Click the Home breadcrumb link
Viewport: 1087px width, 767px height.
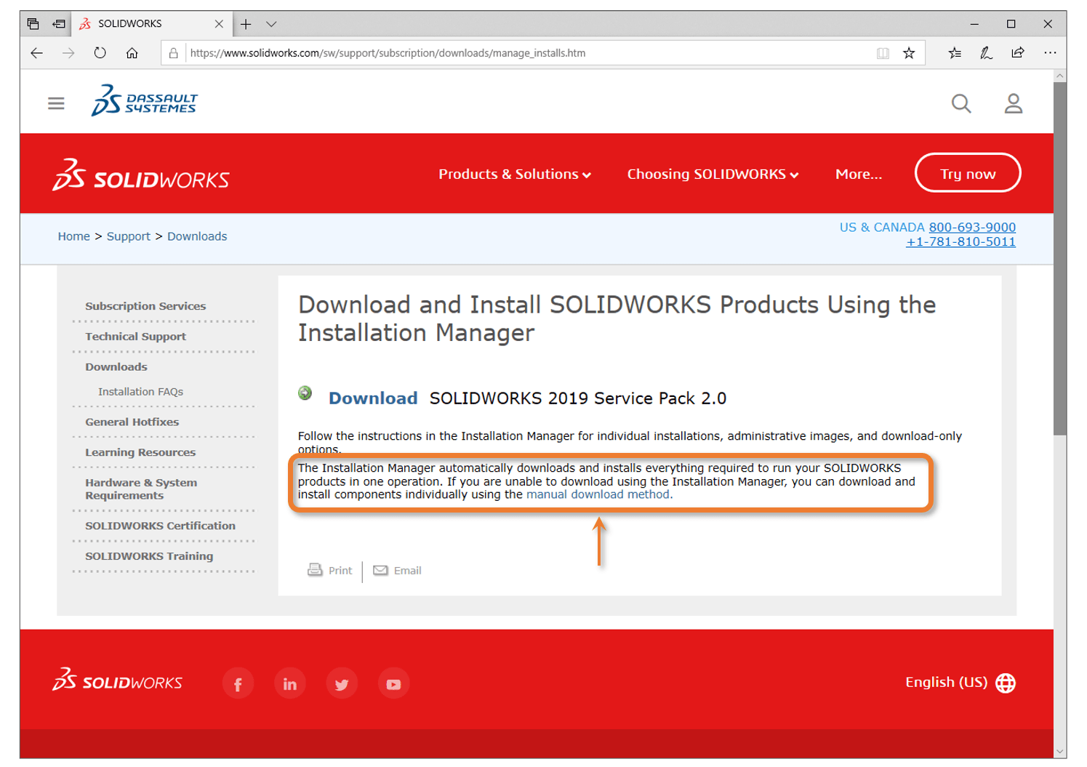coord(74,236)
